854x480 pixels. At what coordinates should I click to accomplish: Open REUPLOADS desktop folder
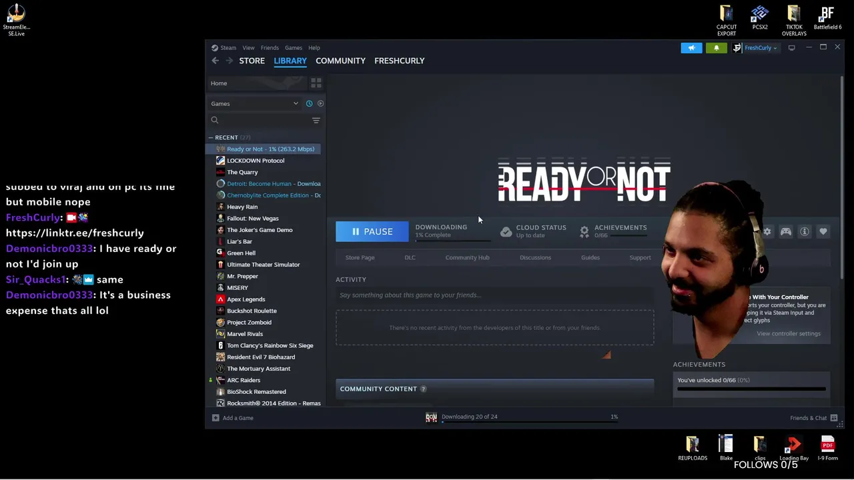tap(693, 448)
